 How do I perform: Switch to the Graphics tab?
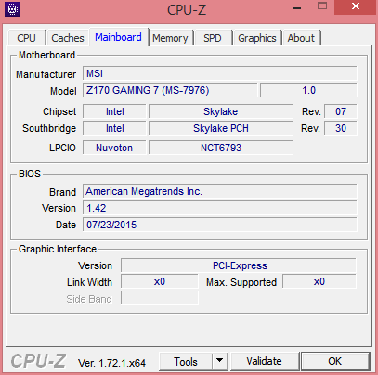point(257,38)
